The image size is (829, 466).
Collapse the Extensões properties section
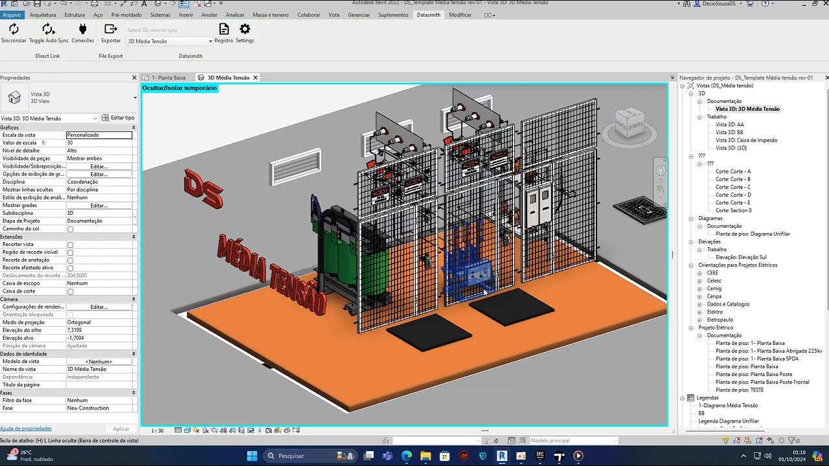[x=134, y=237]
